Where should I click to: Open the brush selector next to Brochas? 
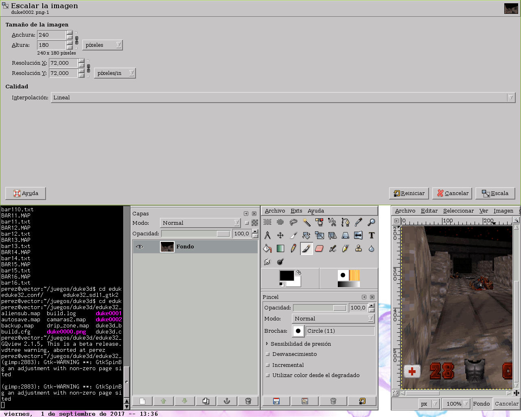coord(298,331)
